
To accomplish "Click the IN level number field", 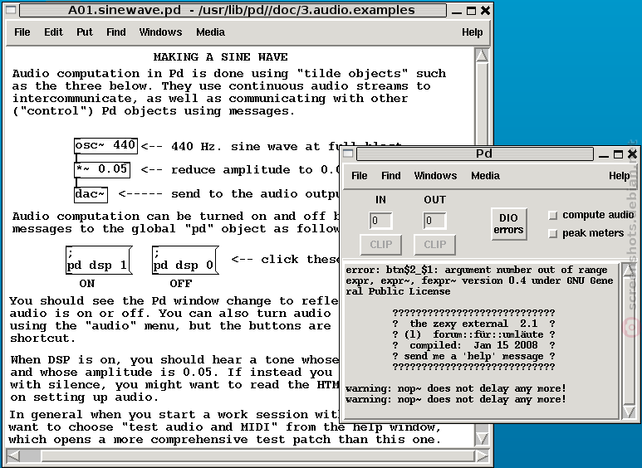I will coord(380,221).
